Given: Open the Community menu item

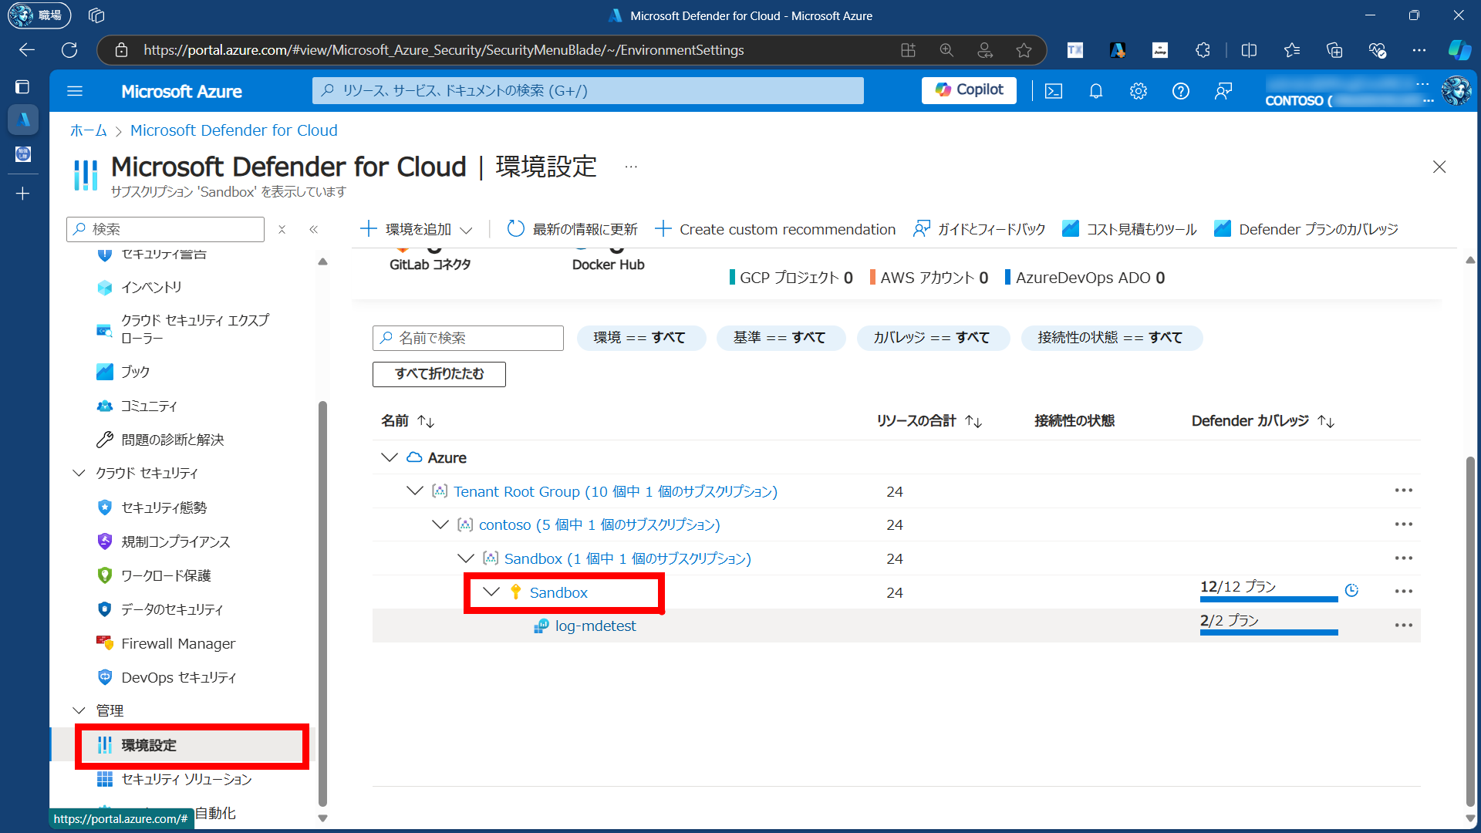Looking at the screenshot, I should tap(149, 406).
